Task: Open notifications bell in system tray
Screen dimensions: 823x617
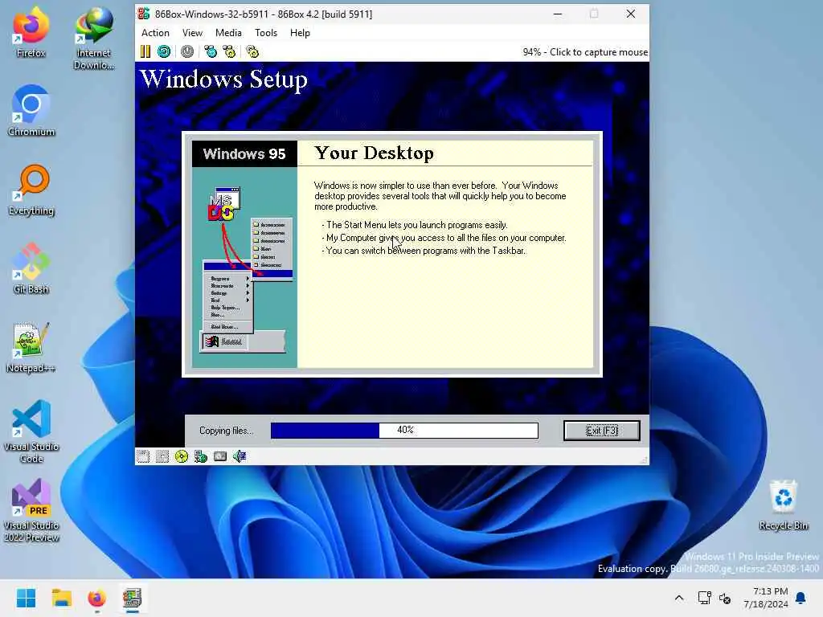Action: (x=801, y=598)
